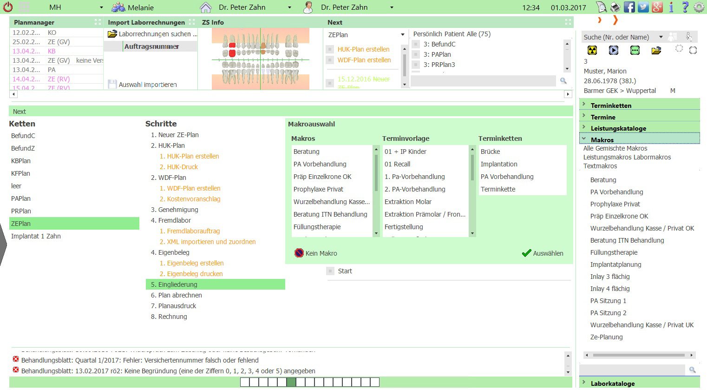
Task: Open the Twitter icon
Action: click(643, 7)
